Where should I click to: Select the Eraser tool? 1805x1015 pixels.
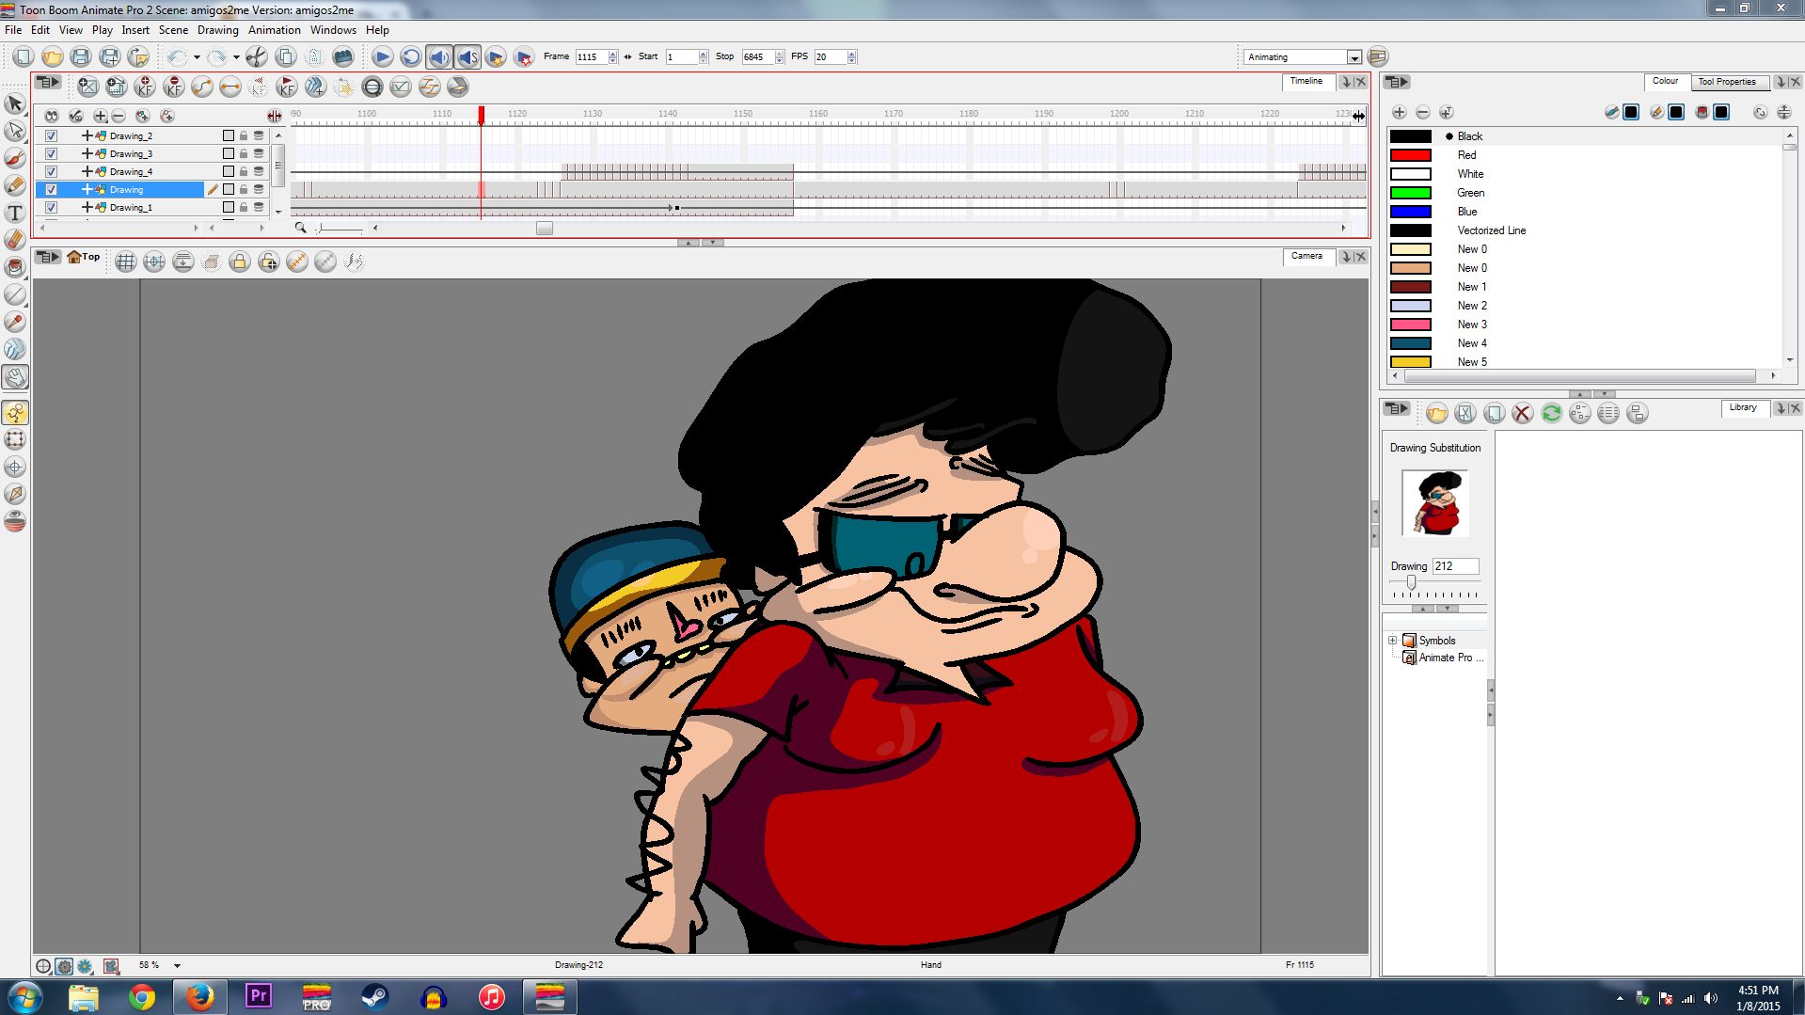tap(15, 240)
